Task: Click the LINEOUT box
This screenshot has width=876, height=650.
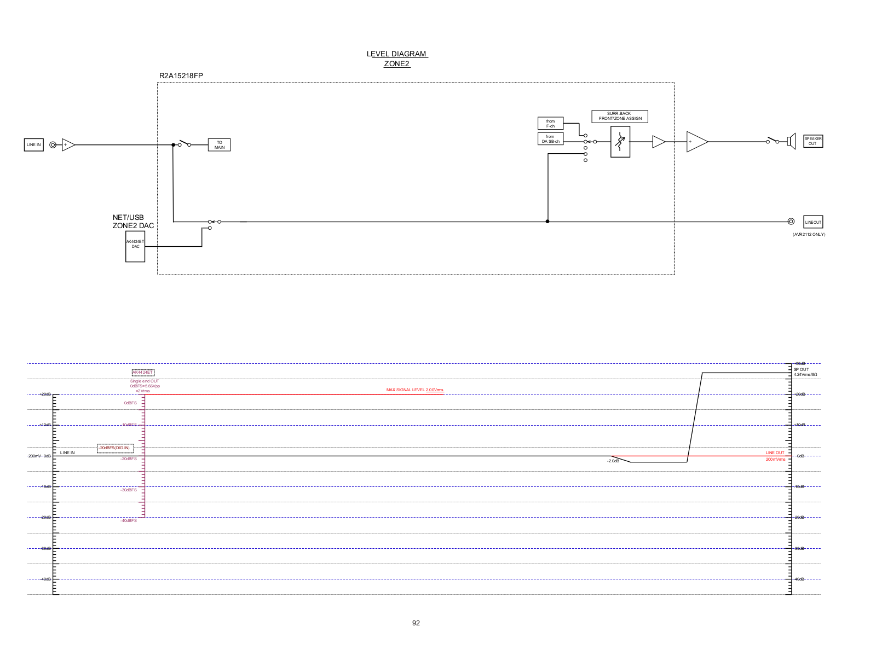Action: point(813,222)
